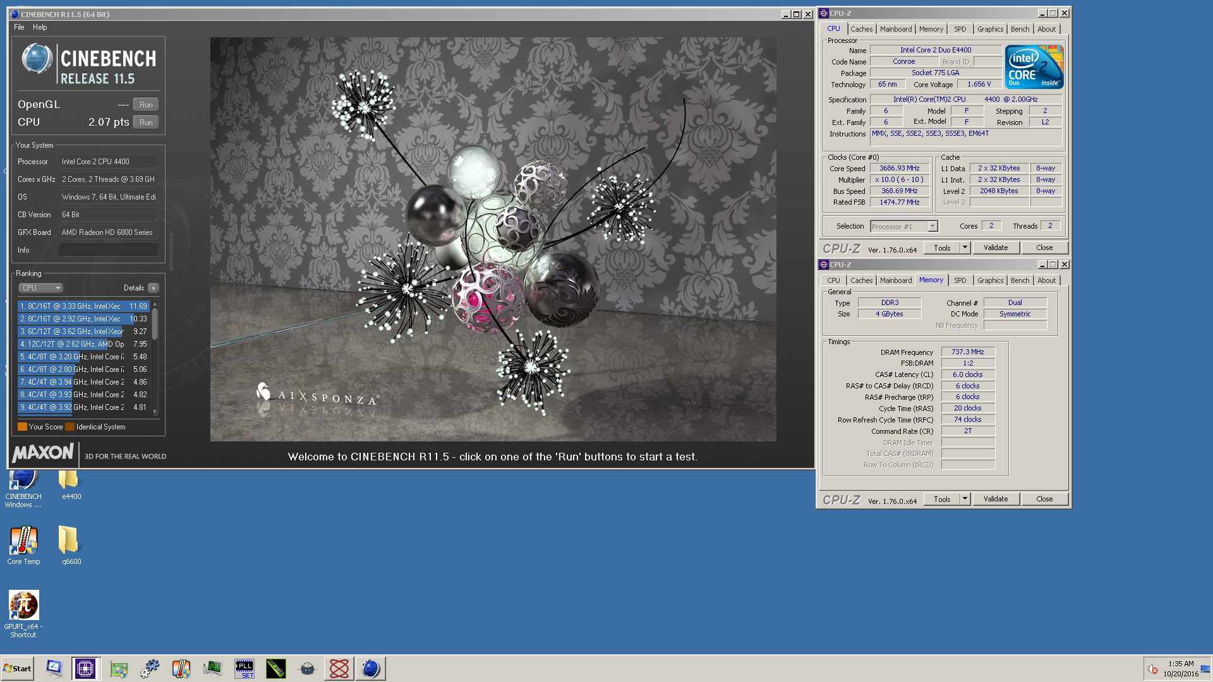Open the Help menu in Cinebench
1213x682 pixels.
pyautogui.click(x=40, y=27)
